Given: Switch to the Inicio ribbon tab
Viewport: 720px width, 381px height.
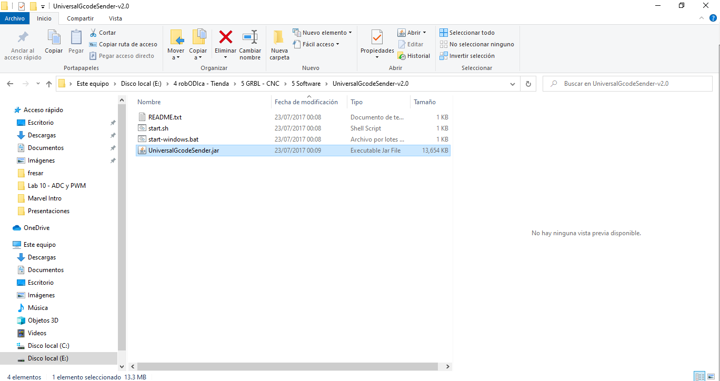Looking at the screenshot, I should coord(44,18).
